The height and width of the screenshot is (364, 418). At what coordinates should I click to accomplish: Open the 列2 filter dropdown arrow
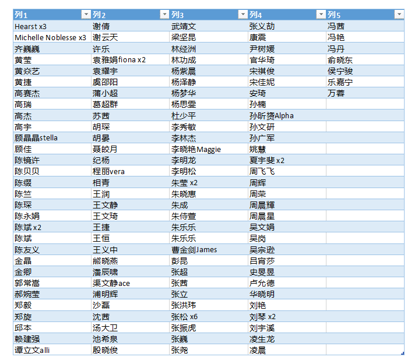point(164,15)
